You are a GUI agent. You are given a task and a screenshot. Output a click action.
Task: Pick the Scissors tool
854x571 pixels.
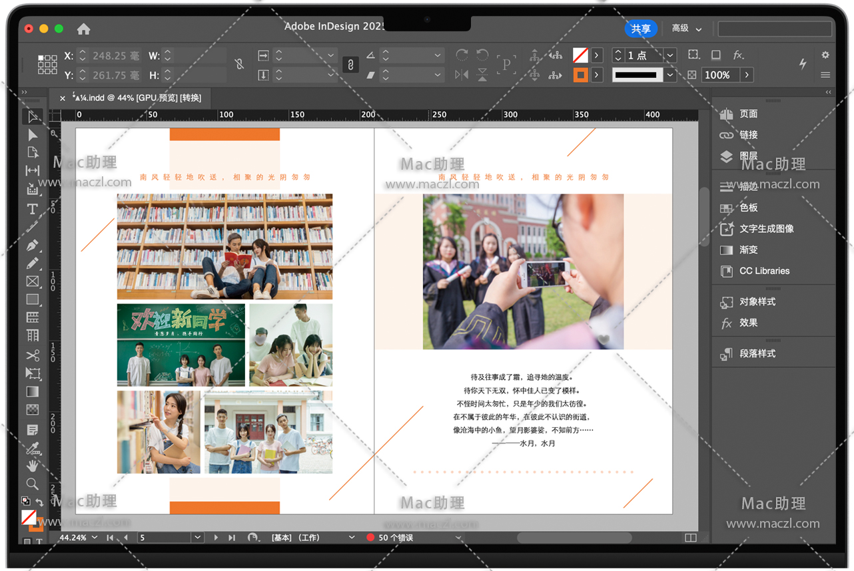point(32,355)
